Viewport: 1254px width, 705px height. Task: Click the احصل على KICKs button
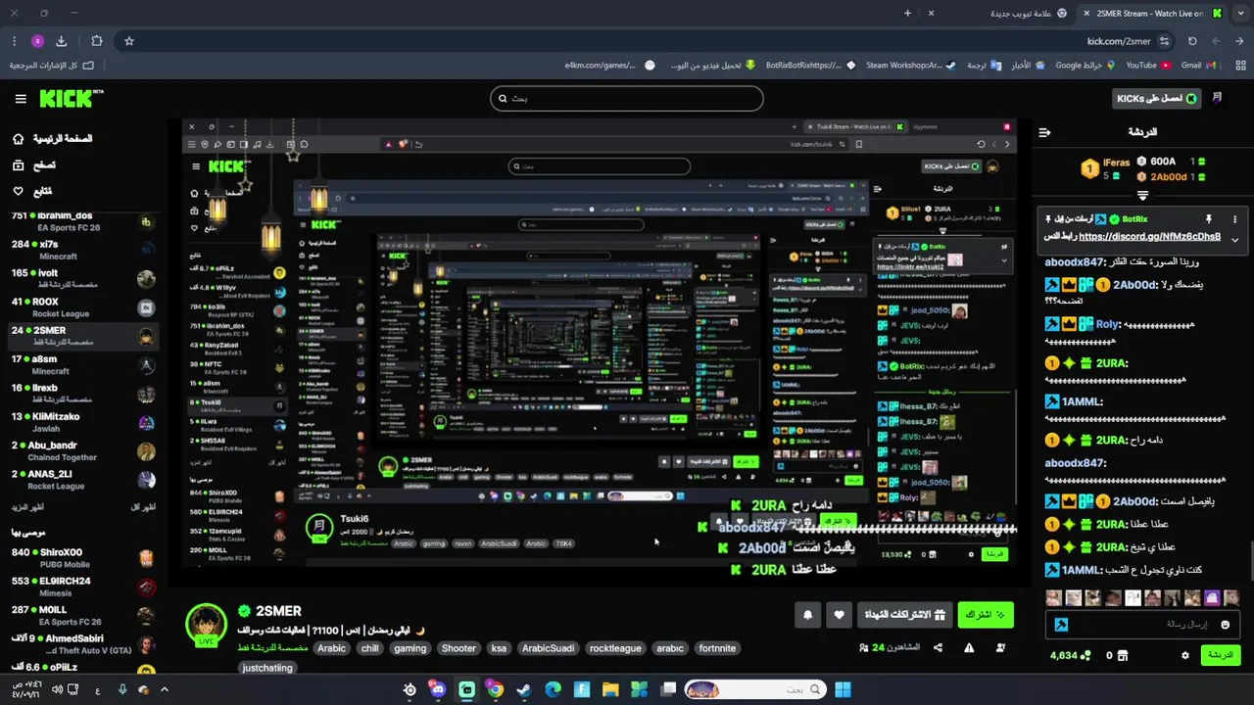1158,99
